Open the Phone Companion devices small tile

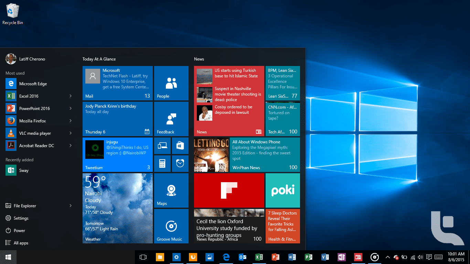pos(162,146)
